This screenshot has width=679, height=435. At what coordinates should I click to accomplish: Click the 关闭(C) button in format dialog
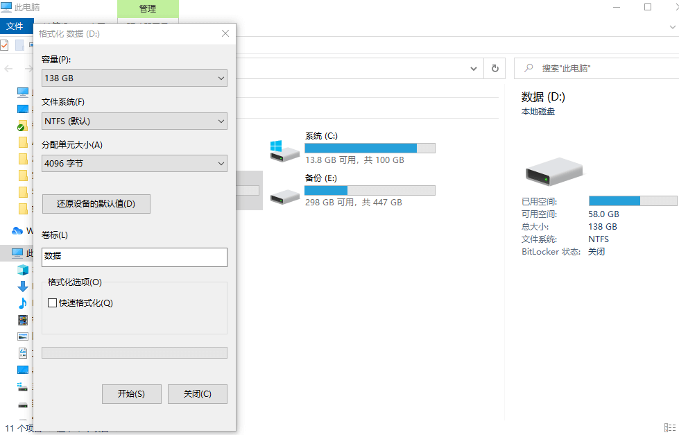198,394
